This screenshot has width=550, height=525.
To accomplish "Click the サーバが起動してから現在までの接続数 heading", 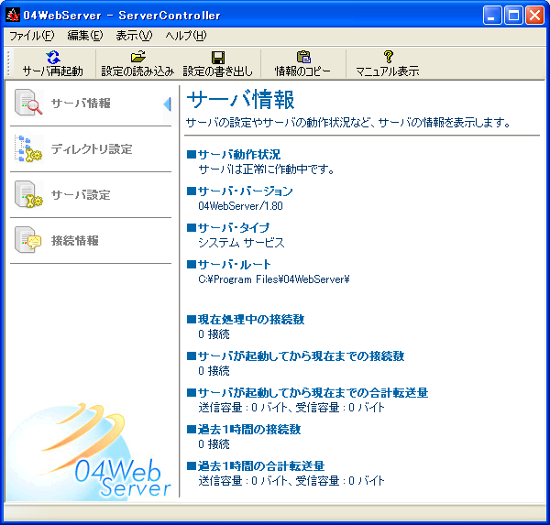I will (296, 356).
